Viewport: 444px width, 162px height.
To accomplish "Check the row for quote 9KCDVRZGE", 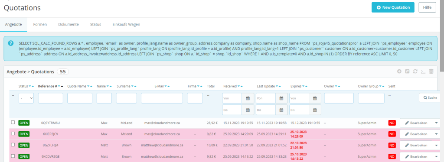I will coord(13,156).
